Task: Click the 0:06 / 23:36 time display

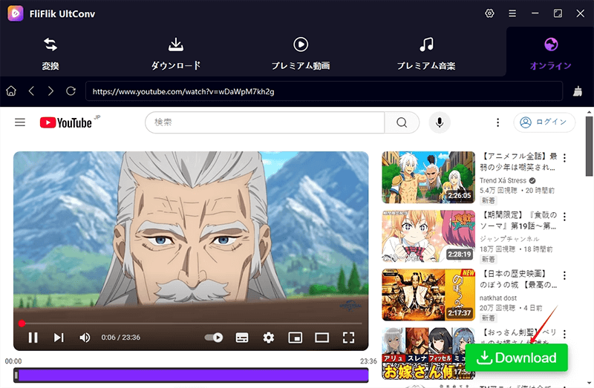Action: point(120,338)
